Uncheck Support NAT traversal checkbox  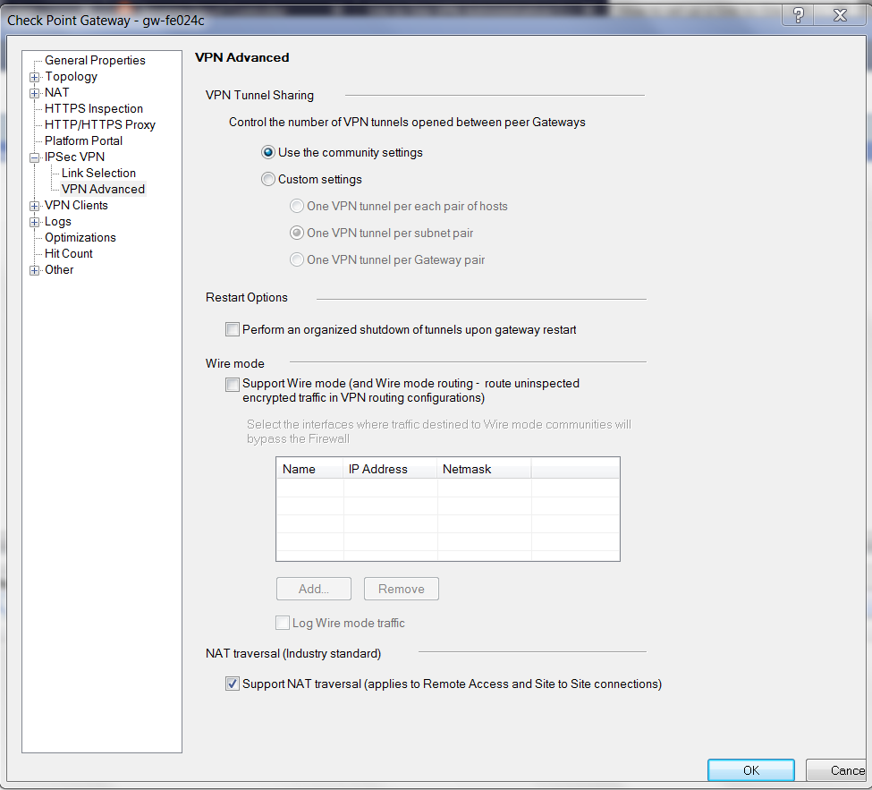233,684
